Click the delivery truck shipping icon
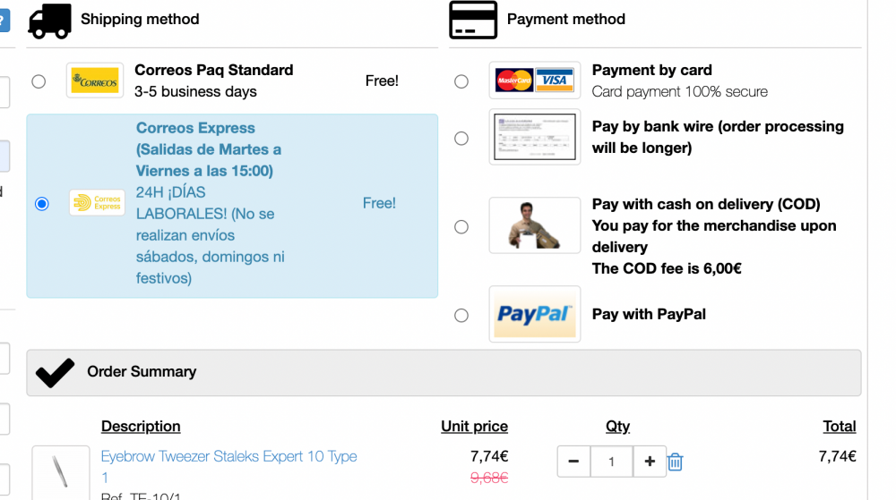 click(x=49, y=21)
